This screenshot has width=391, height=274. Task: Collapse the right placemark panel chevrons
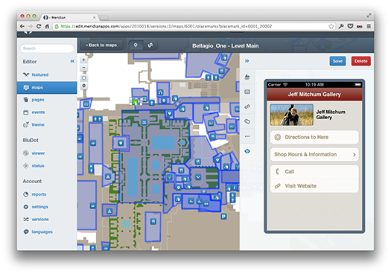tap(247, 61)
